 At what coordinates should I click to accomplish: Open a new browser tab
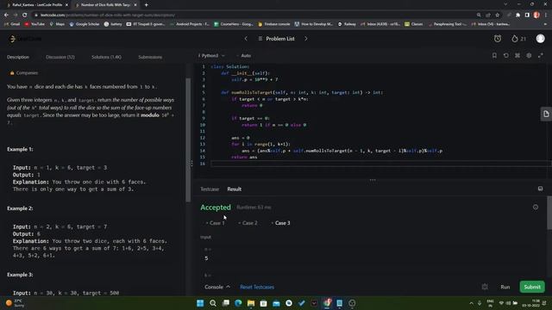pos(146,5)
